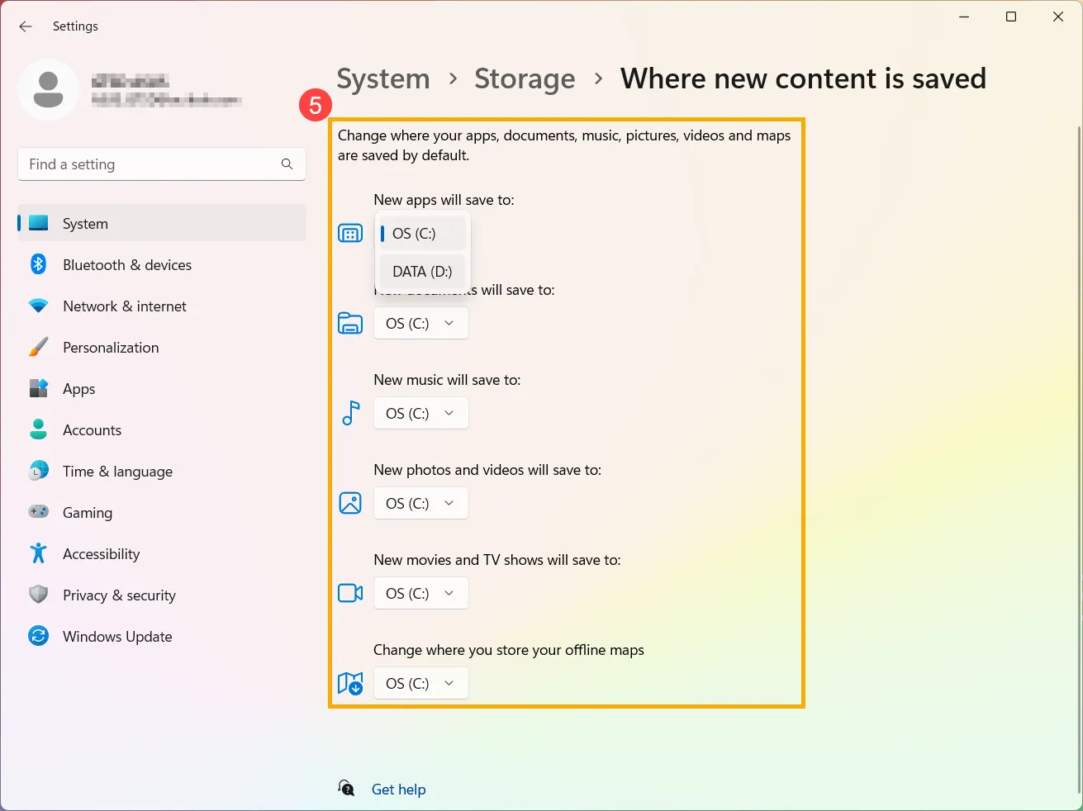Click the new apps storage icon
Viewport: 1083px width, 811px height.
350,234
